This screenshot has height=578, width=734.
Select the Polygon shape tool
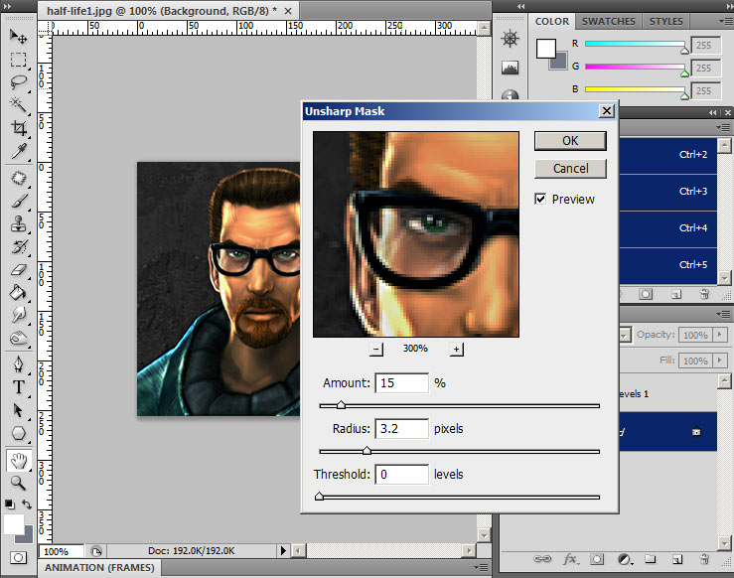click(x=18, y=433)
